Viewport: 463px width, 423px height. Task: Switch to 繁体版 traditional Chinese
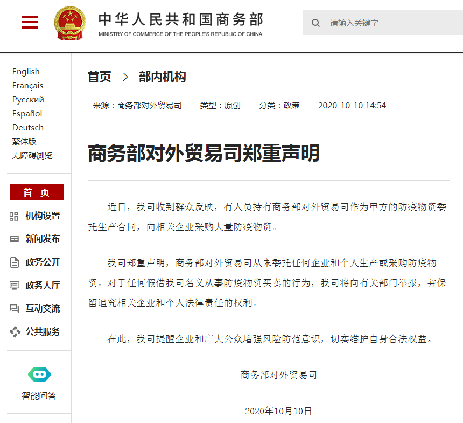point(24,141)
